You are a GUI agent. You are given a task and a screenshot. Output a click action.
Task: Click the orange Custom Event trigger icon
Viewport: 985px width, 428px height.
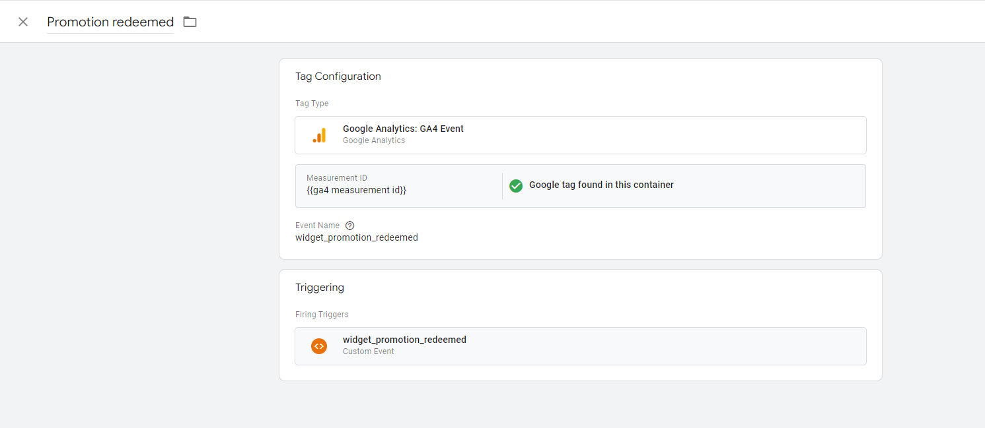319,346
